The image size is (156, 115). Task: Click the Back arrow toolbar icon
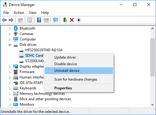click(4, 20)
